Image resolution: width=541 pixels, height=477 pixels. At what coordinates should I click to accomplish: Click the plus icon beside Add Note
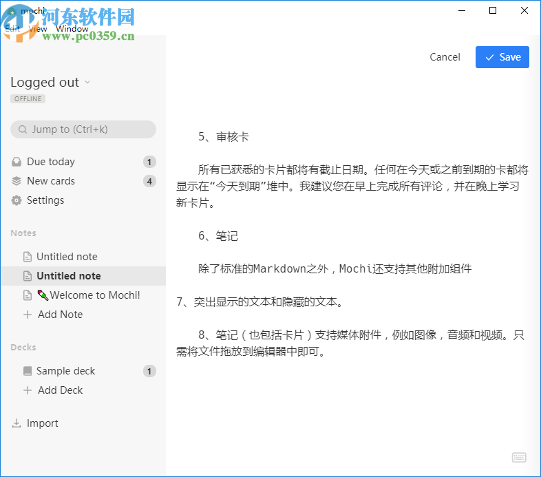28,315
